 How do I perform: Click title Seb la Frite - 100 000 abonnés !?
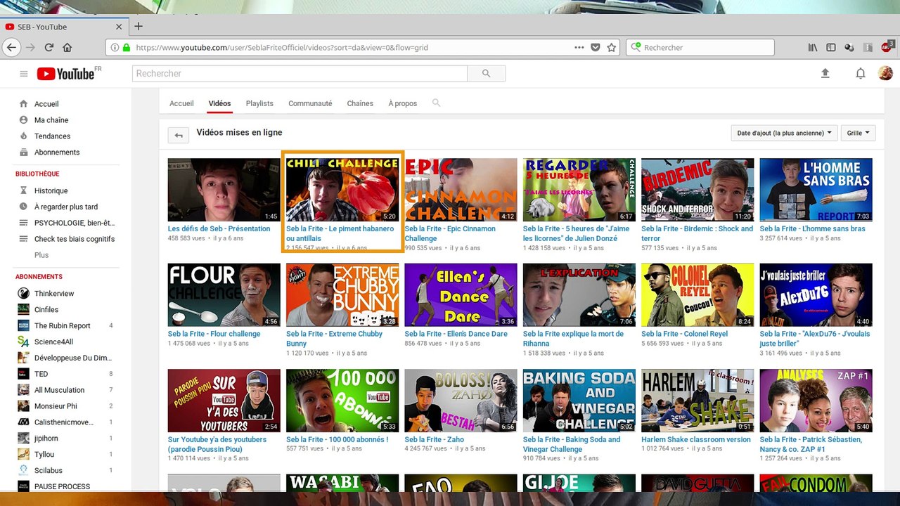pos(337,440)
